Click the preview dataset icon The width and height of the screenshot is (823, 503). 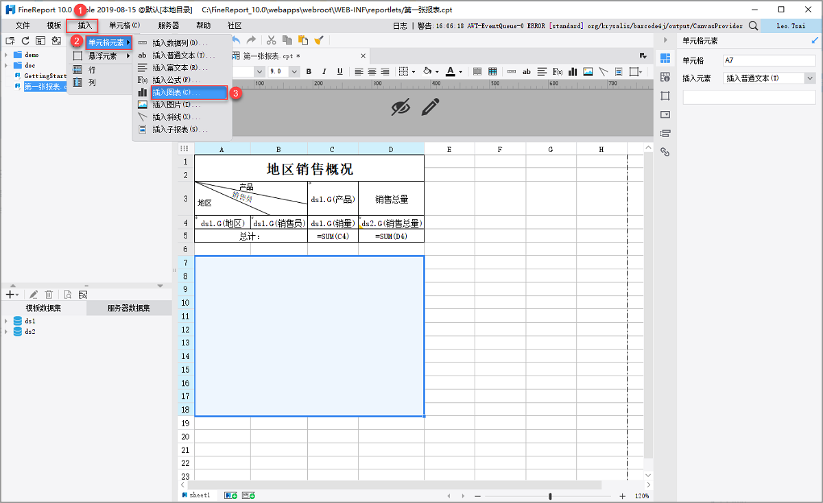68,295
